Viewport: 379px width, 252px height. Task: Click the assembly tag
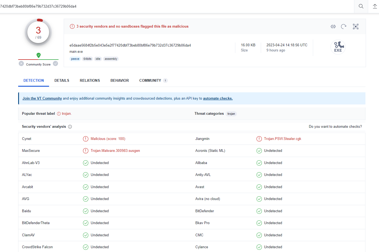coord(111,59)
